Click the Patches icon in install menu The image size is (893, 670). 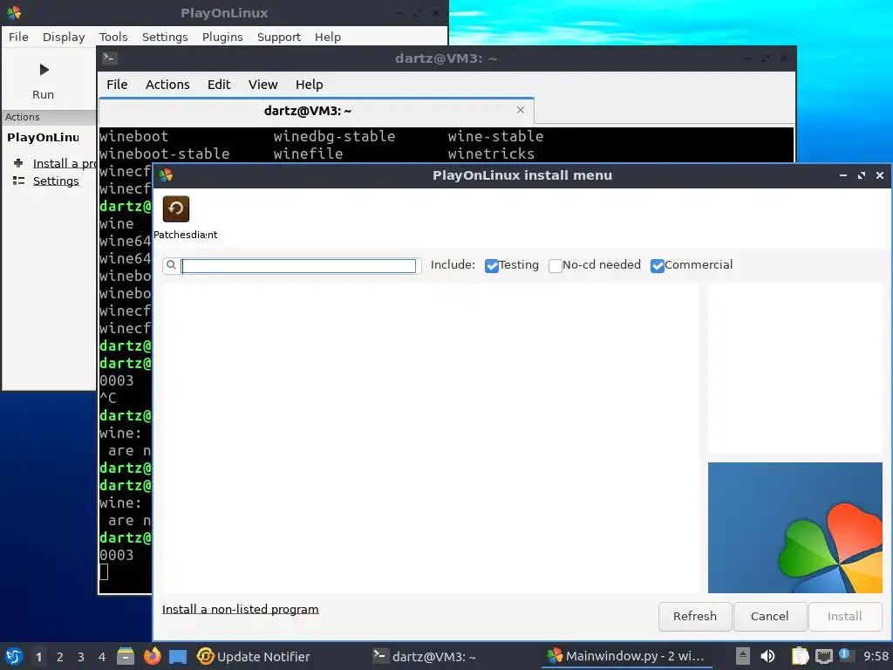176,209
